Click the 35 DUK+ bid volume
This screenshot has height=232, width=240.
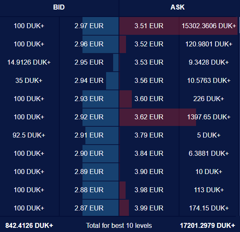pyautogui.click(x=29, y=80)
